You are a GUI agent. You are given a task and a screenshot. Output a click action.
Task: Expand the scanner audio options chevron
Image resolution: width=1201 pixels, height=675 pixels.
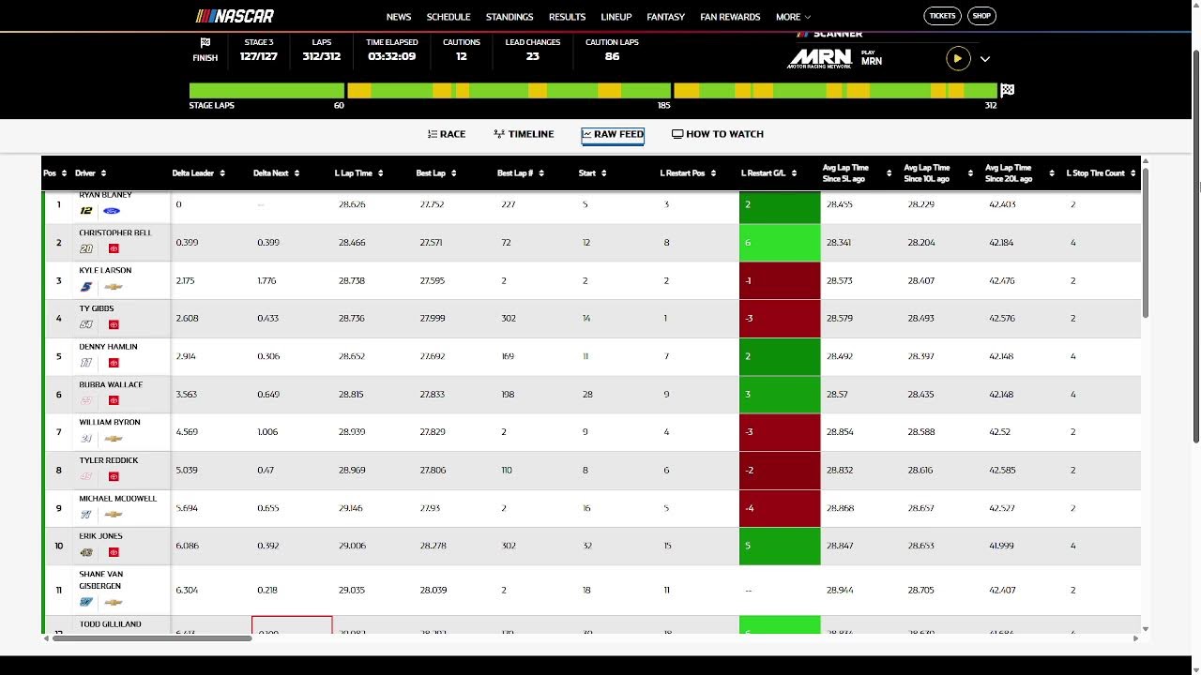(985, 58)
